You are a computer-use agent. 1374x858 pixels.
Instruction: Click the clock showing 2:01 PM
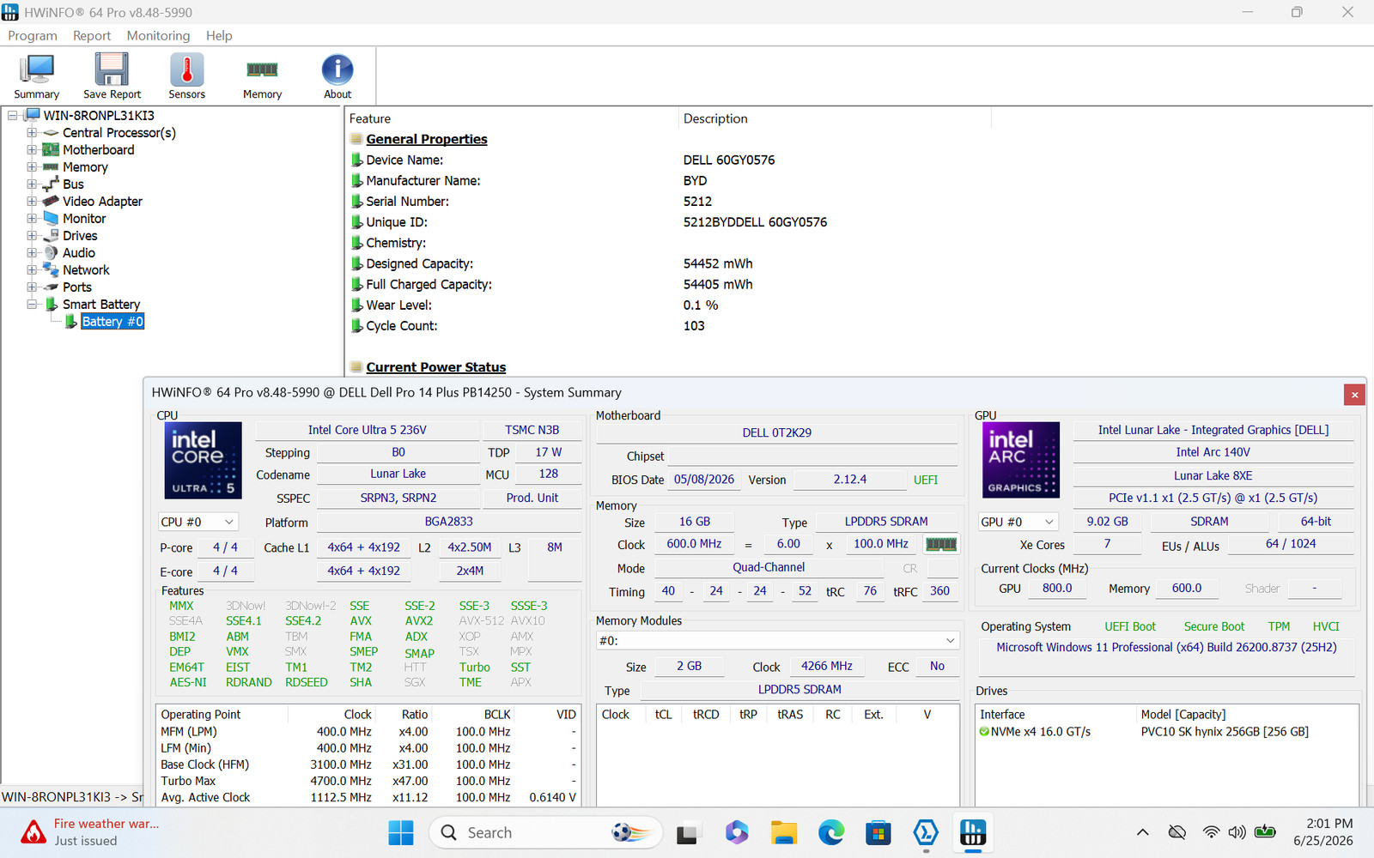point(1329,824)
